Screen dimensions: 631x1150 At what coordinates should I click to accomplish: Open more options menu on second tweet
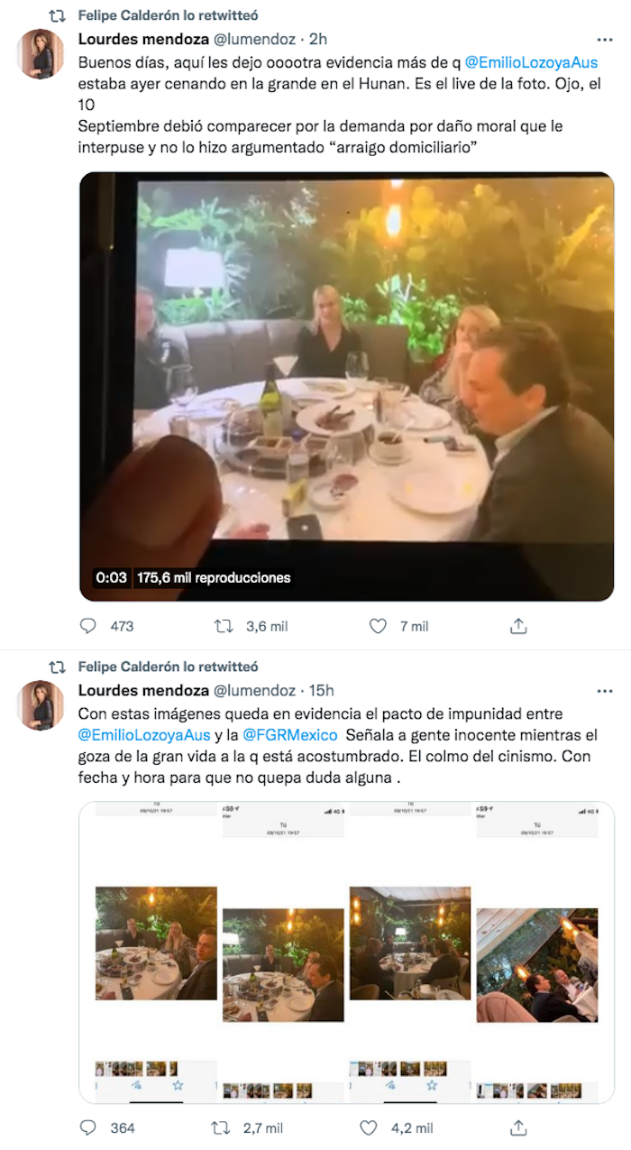click(605, 691)
